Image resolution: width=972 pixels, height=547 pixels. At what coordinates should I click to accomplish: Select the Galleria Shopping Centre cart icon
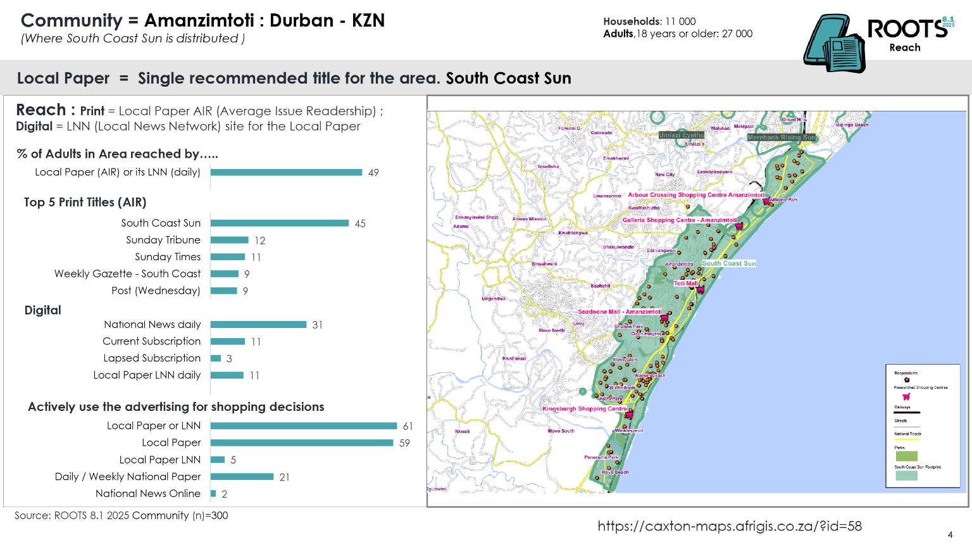pyautogui.click(x=738, y=227)
